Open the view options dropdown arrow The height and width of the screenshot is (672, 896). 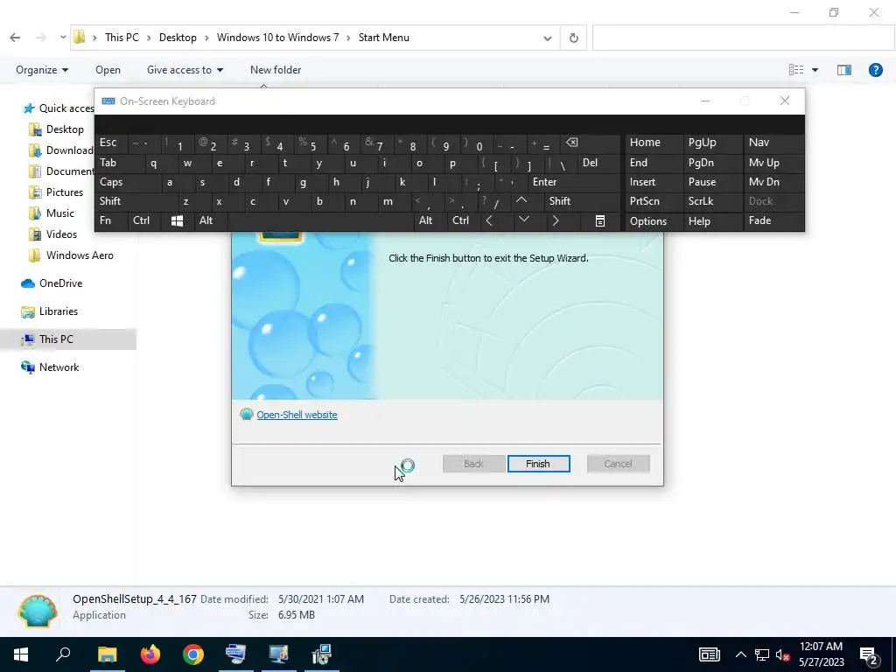point(815,70)
